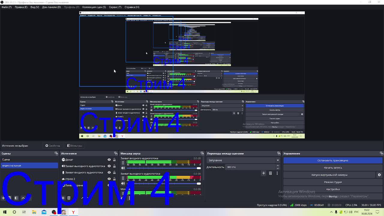Remove transition using the trash icon
The height and width of the screenshot is (216, 384).
[270, 173]
